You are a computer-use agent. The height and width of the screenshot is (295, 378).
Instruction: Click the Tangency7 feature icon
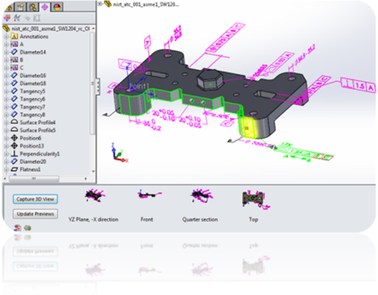[x=14, y=106]
